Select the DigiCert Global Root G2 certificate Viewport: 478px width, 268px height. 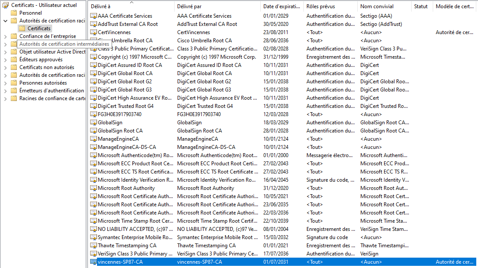point(125,82)
